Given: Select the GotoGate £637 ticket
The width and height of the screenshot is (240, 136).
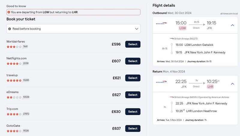Looking at the screenshot, I should 133,128.
